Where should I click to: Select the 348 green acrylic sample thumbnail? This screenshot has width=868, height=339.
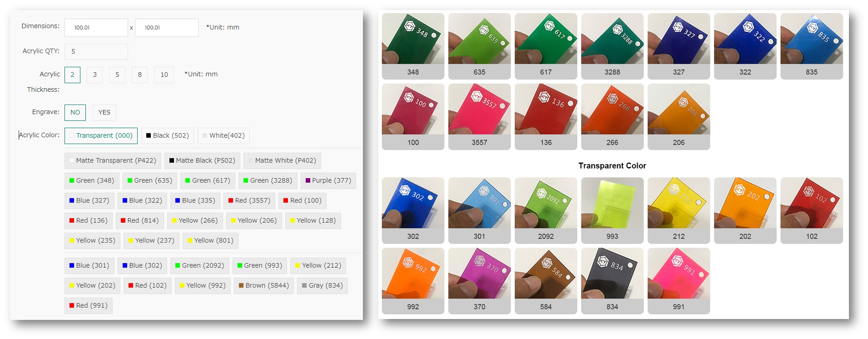tap(413, 46)
